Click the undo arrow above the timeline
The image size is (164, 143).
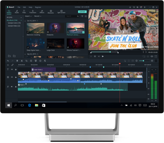pos(8,61)
